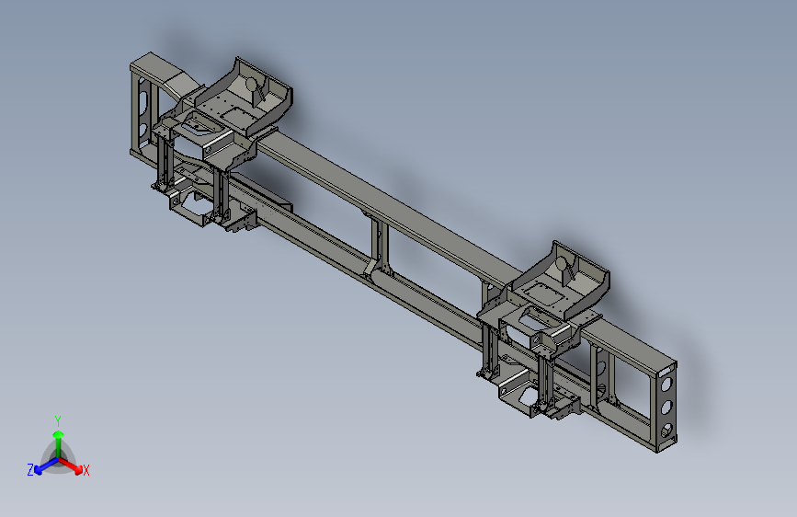Click the green Y axis arrow of triad
797x517 pixels.
click(x=59, y=443)
